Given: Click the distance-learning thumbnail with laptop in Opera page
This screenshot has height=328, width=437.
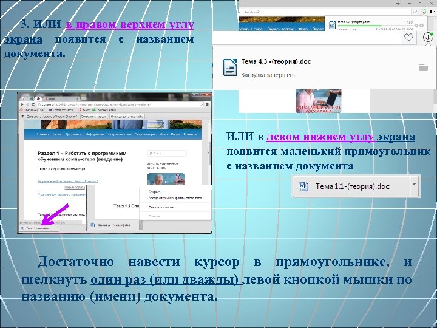Looking at the screenshot, I should [x=318, y=101].
